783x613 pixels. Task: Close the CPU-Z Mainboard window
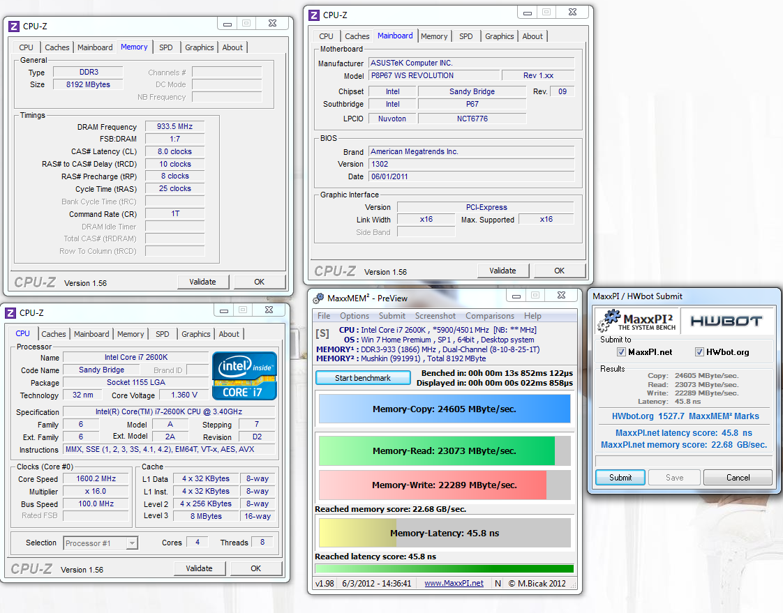click(572, 13)
